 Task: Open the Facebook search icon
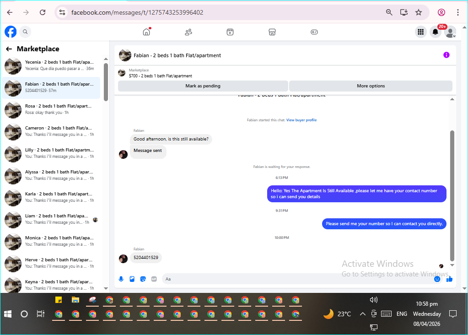25,32
